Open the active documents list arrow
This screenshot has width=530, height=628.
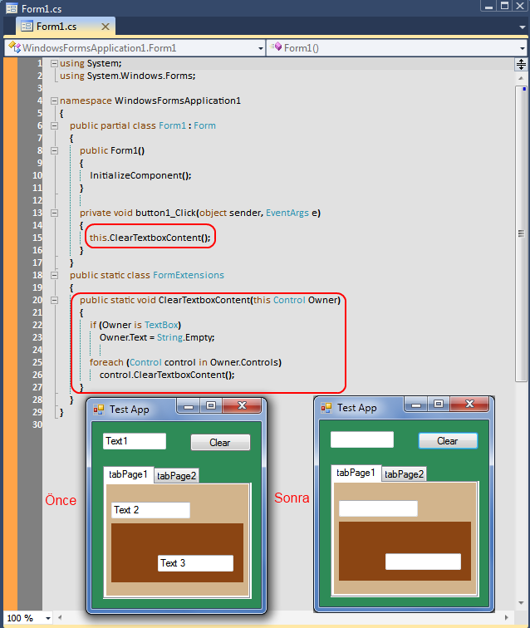522,27
